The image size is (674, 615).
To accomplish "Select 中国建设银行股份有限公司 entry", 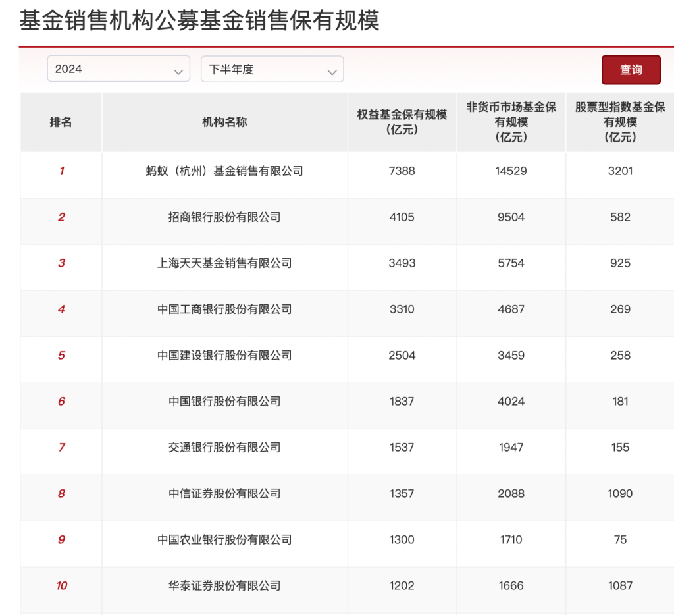I will click(x=224, y=356).
